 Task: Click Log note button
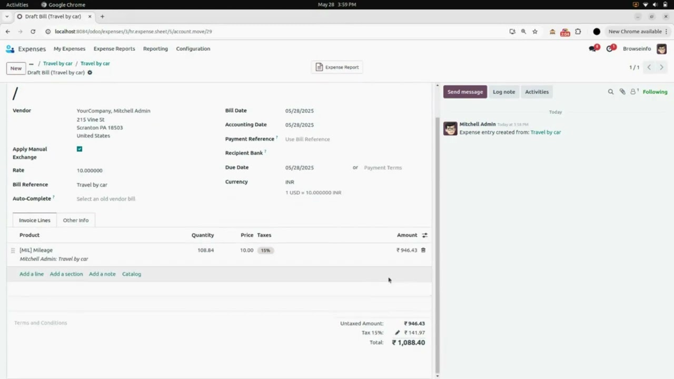pyautogui.click(x=504, y=92)
